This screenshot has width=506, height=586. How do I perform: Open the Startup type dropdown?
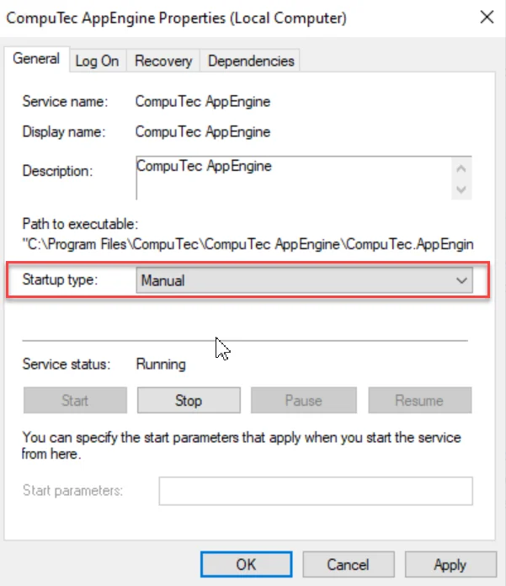[x=304, y=280]
